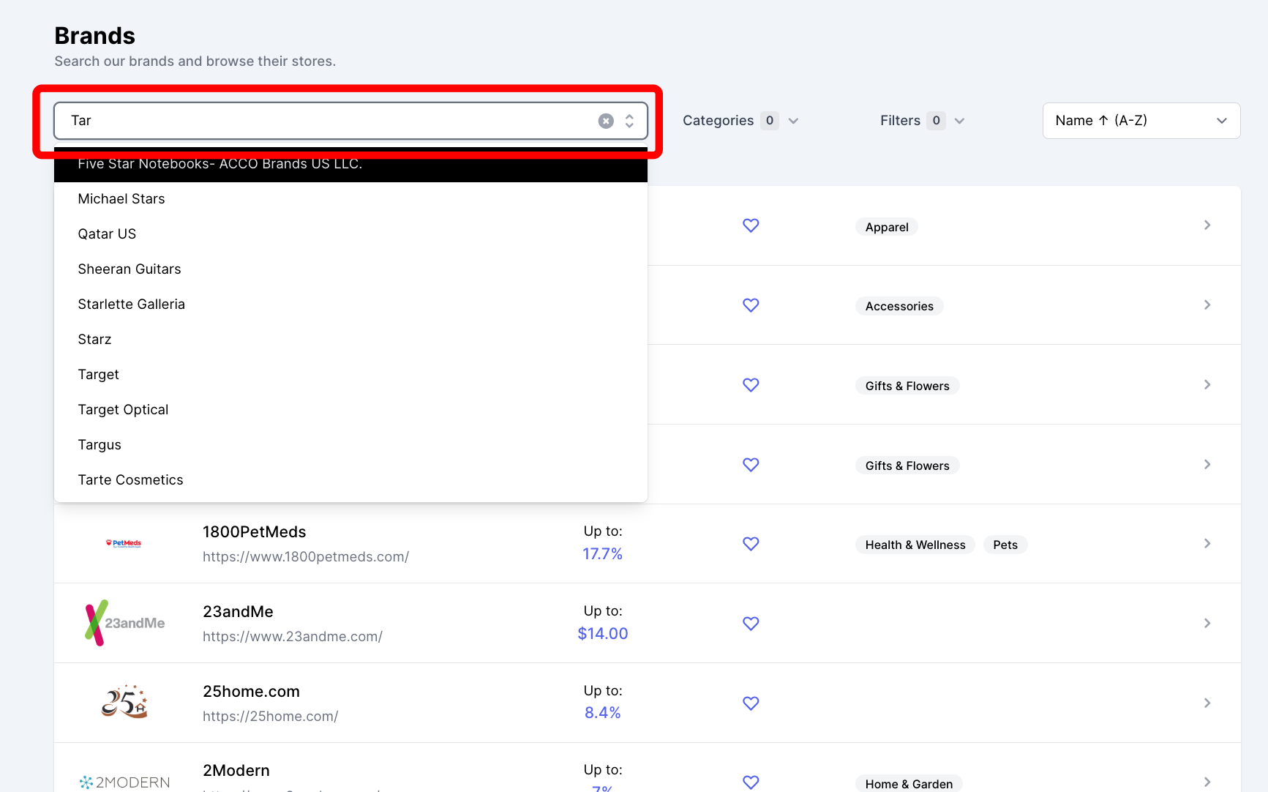Open 25home.com details chevron

[1207, 703]
